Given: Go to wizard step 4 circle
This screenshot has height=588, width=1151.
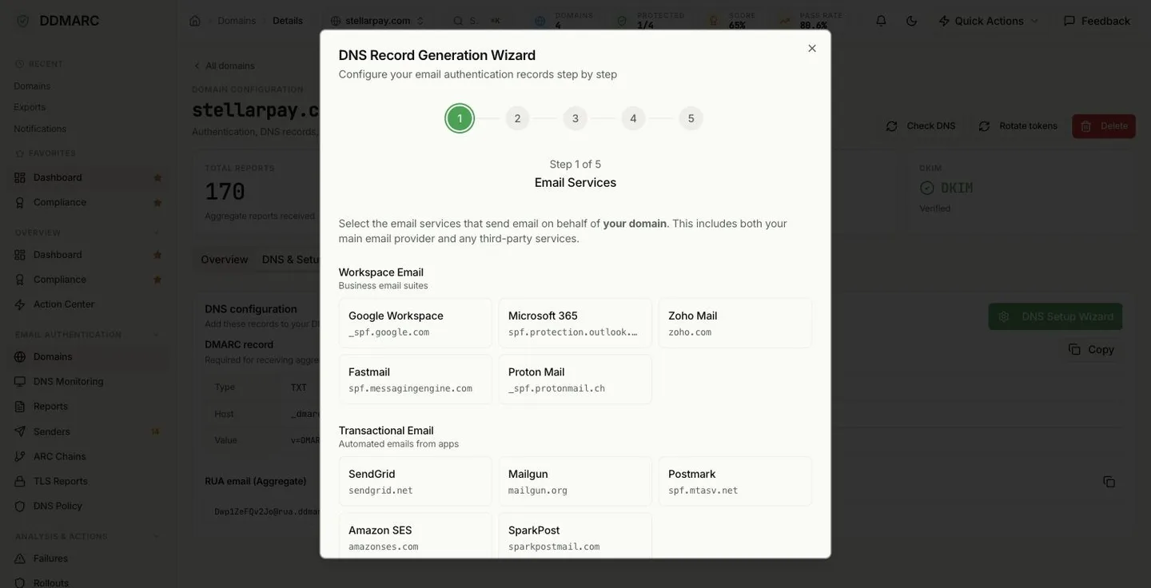Looking at the screenshot, I should pos(633,118).
